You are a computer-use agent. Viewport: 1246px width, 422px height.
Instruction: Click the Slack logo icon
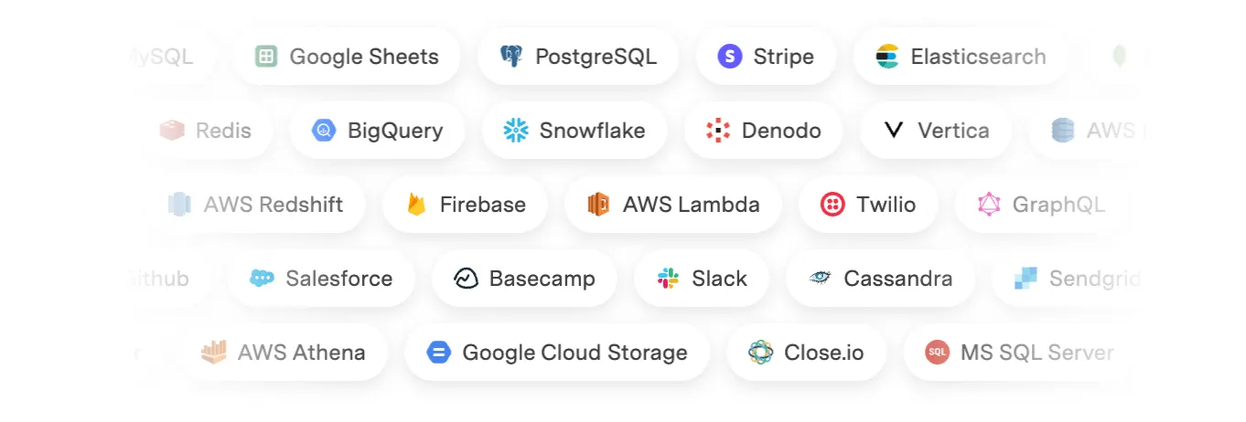pyautogui.click(x=668, y=279)
